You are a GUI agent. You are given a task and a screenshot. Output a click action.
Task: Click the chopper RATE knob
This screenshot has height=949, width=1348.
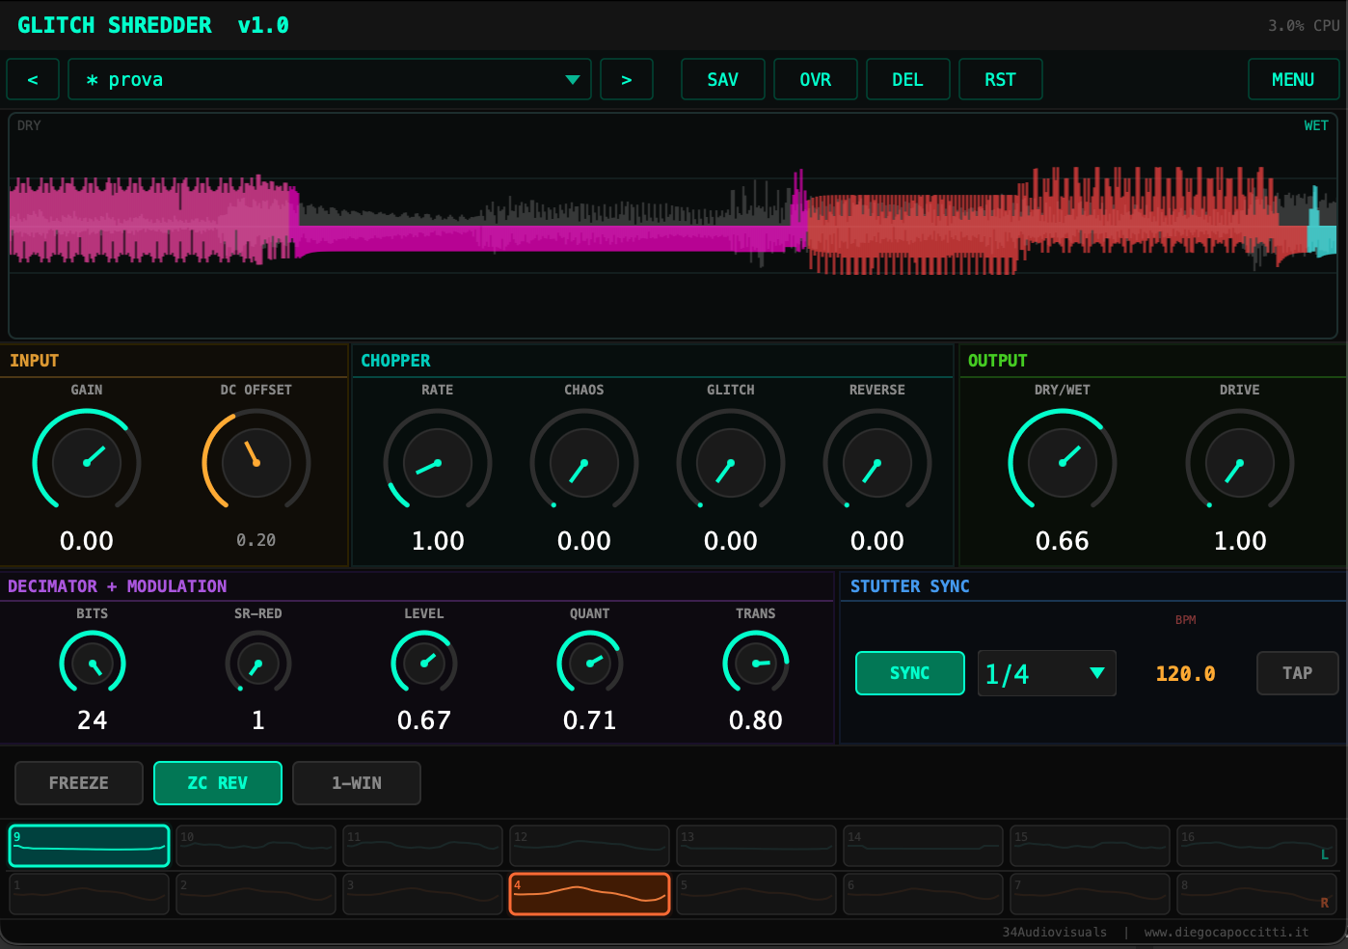(x=437, y=462)
